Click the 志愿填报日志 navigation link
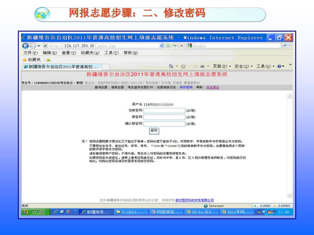 tap(167, 87)
